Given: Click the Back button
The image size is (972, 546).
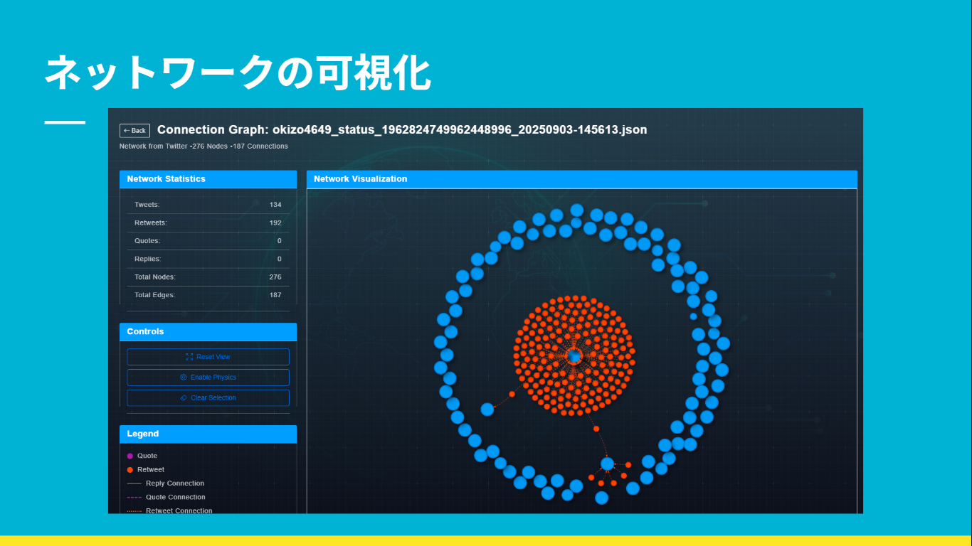Looking at the screenshot, I should (x=134, y=131).
